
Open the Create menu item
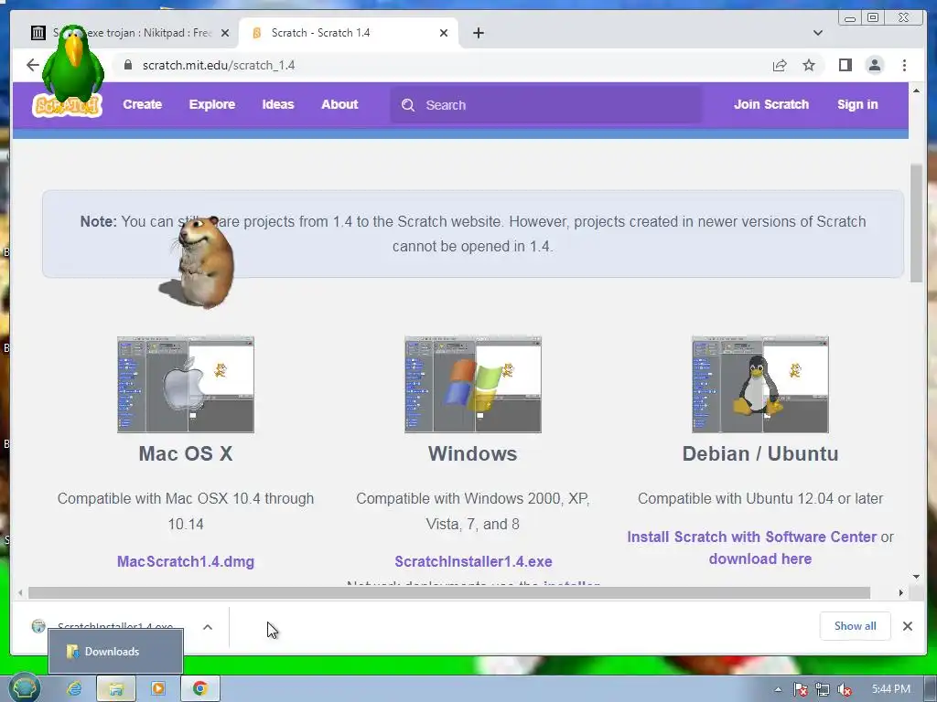click(142, 104)
